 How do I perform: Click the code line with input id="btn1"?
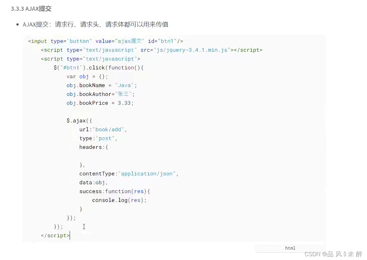106,41
